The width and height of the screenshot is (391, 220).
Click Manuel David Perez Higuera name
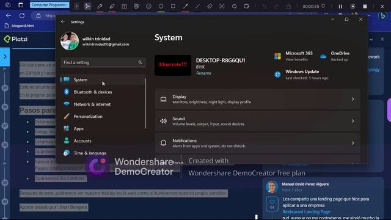coord(305,185)
